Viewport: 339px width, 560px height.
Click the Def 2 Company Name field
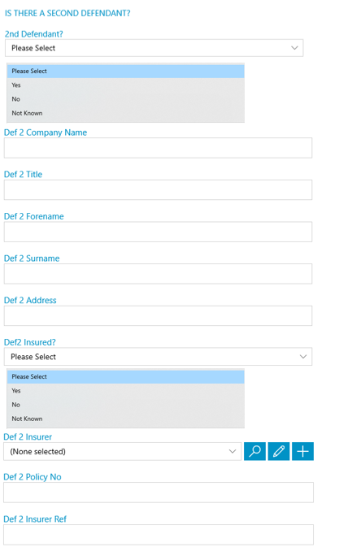(x=158, y=148)
